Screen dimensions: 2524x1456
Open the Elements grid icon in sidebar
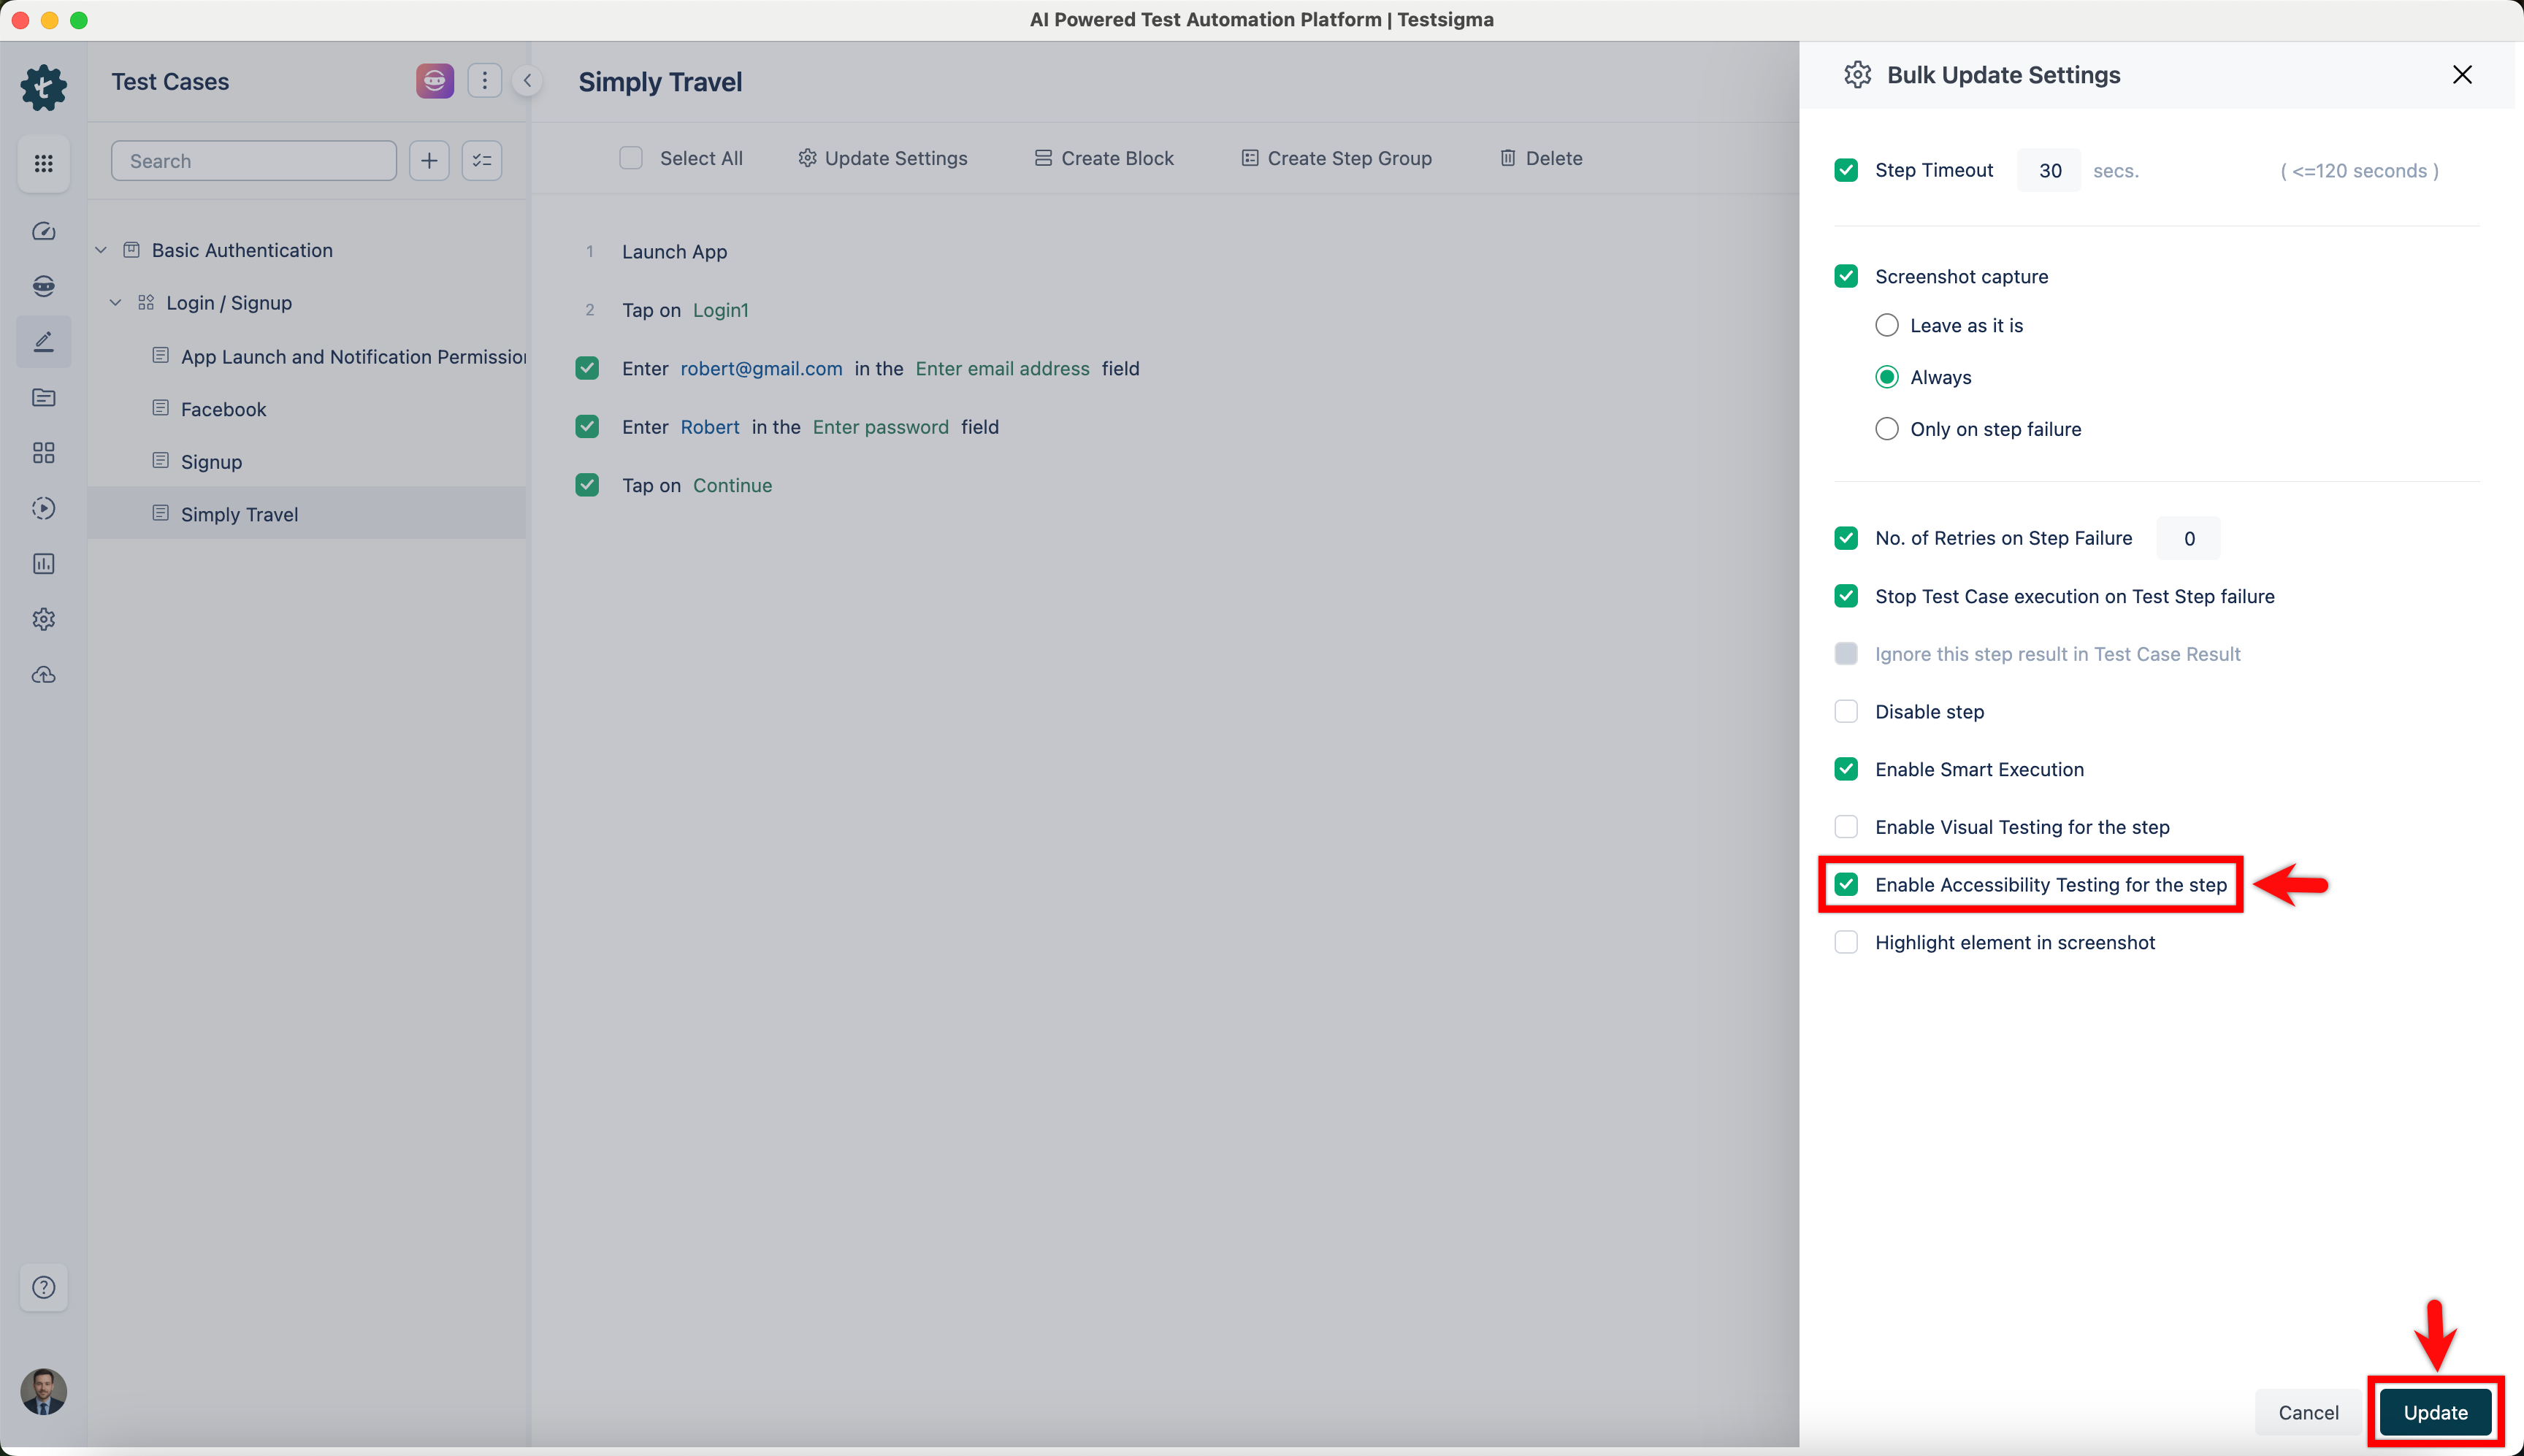click(x=43, y=452)
